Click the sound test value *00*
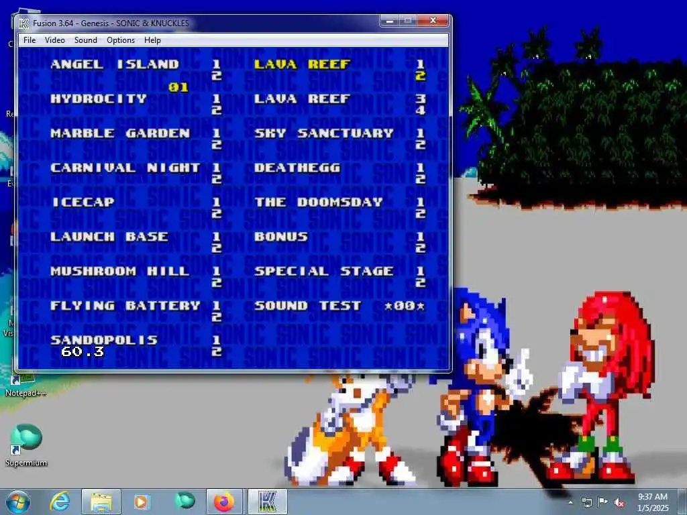The height and width of the screenshot is (515, 687). (x=405, y=306)
